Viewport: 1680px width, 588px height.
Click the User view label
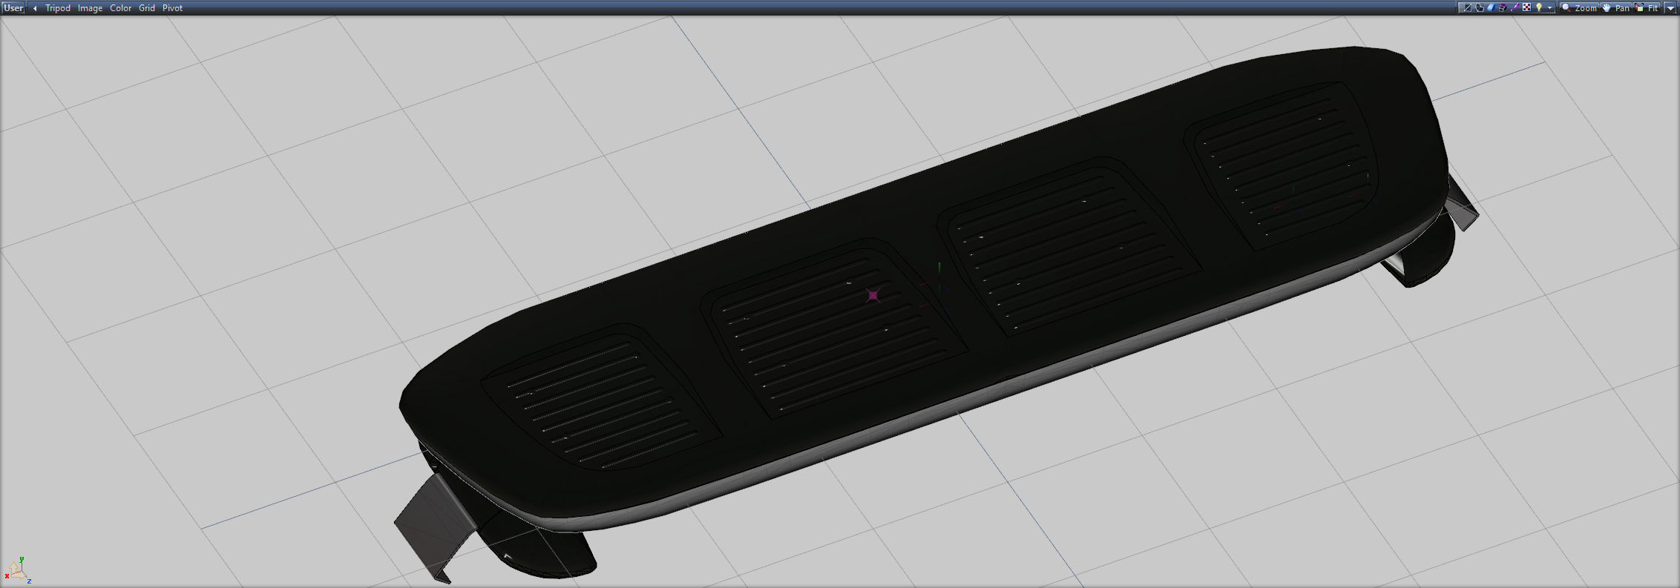click(13, 7)
